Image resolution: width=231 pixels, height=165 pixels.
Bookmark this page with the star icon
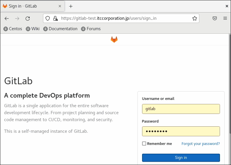(195, 18)
